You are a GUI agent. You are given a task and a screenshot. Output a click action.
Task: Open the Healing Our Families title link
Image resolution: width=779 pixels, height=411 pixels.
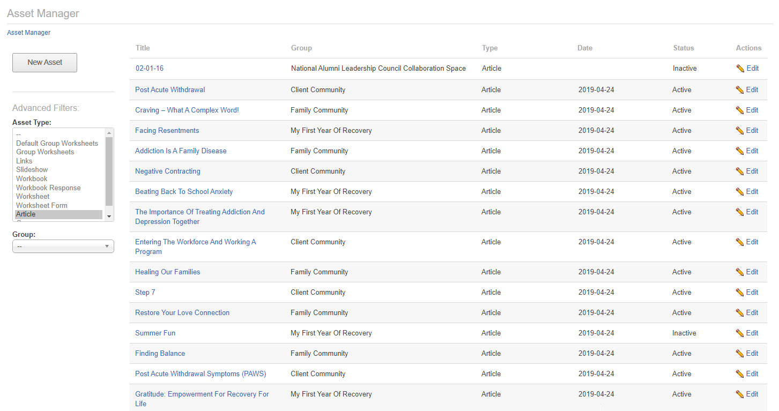pos(168,272)
